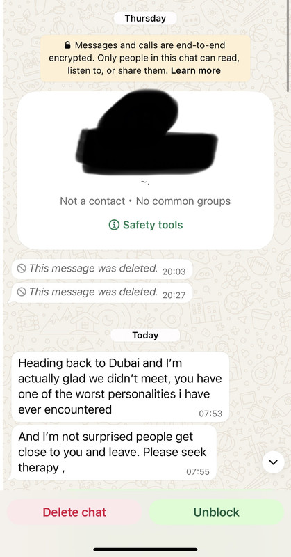This screenshot has height=557, width=291.
Task: Tap Learn more about encryption
Action: (x=196, y=70)
